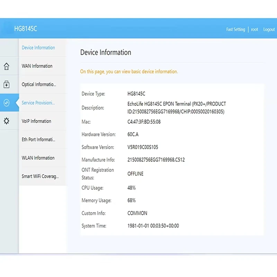Open the WLAN Information section
The height and width of the screenshot is (277, 277).
tap(38, 158)
